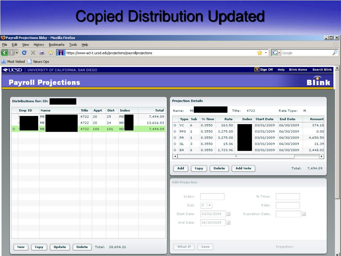The image size is (341, 256).
Task: Click the page vertical scrollbar up arrow
Action: (337, 68)
